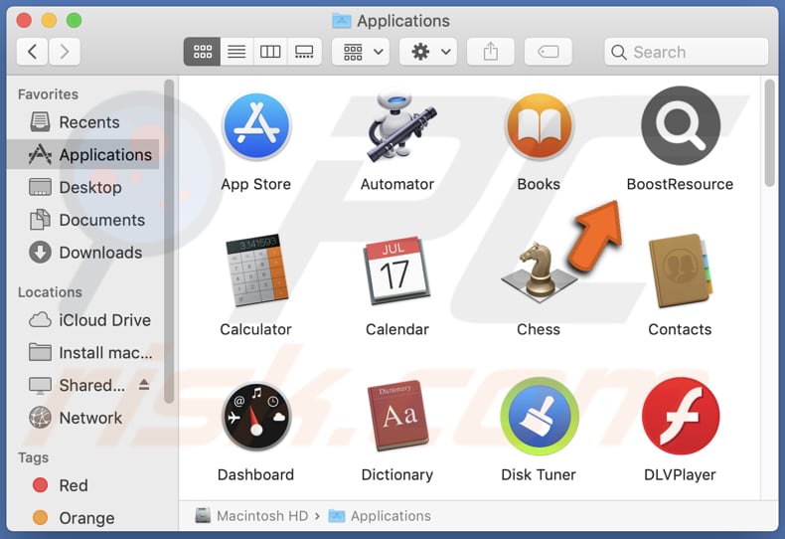Screen dimensions: 785x539
Task: Open the group-by arrangement dropdown
Action: tap(363, 52)
